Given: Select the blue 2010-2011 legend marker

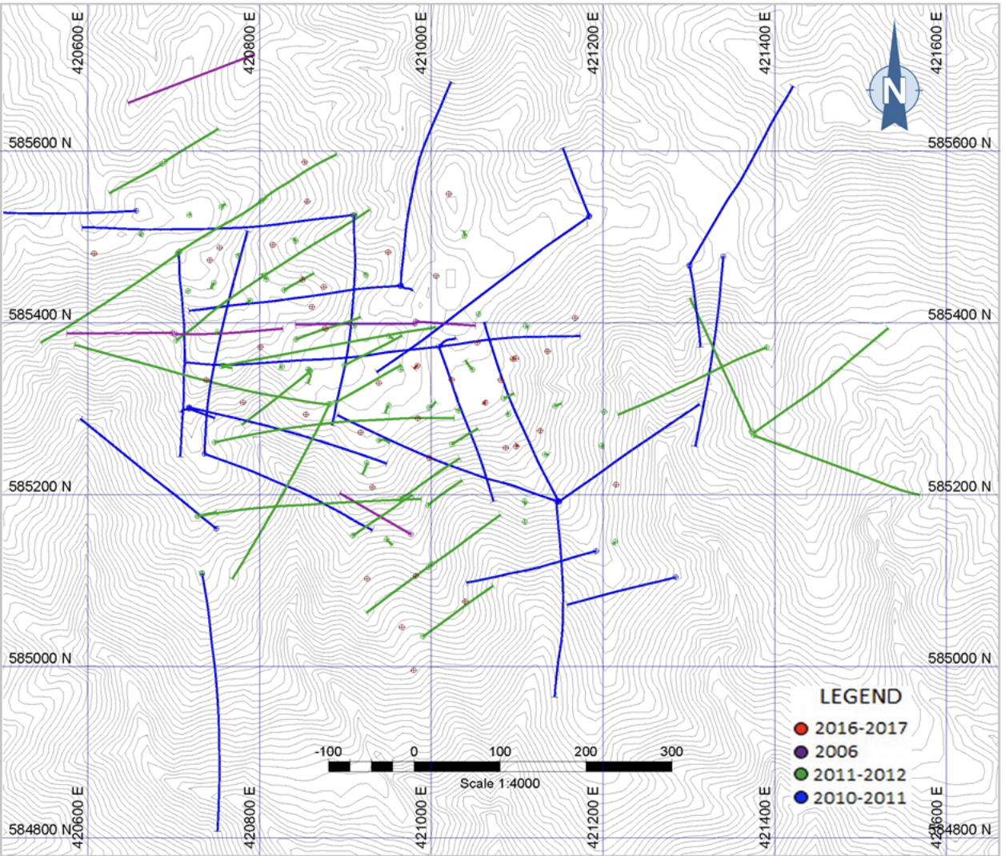Looking at the screenshot, I should [x=803, y=798].
